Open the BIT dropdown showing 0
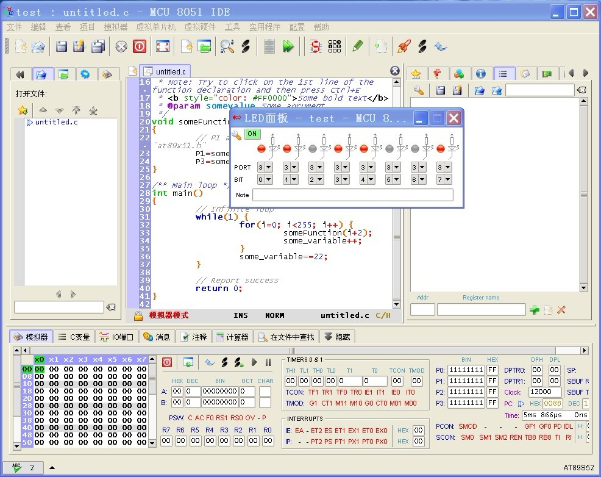Viewport: 601px width, 477px height. [x=265, y=179]
